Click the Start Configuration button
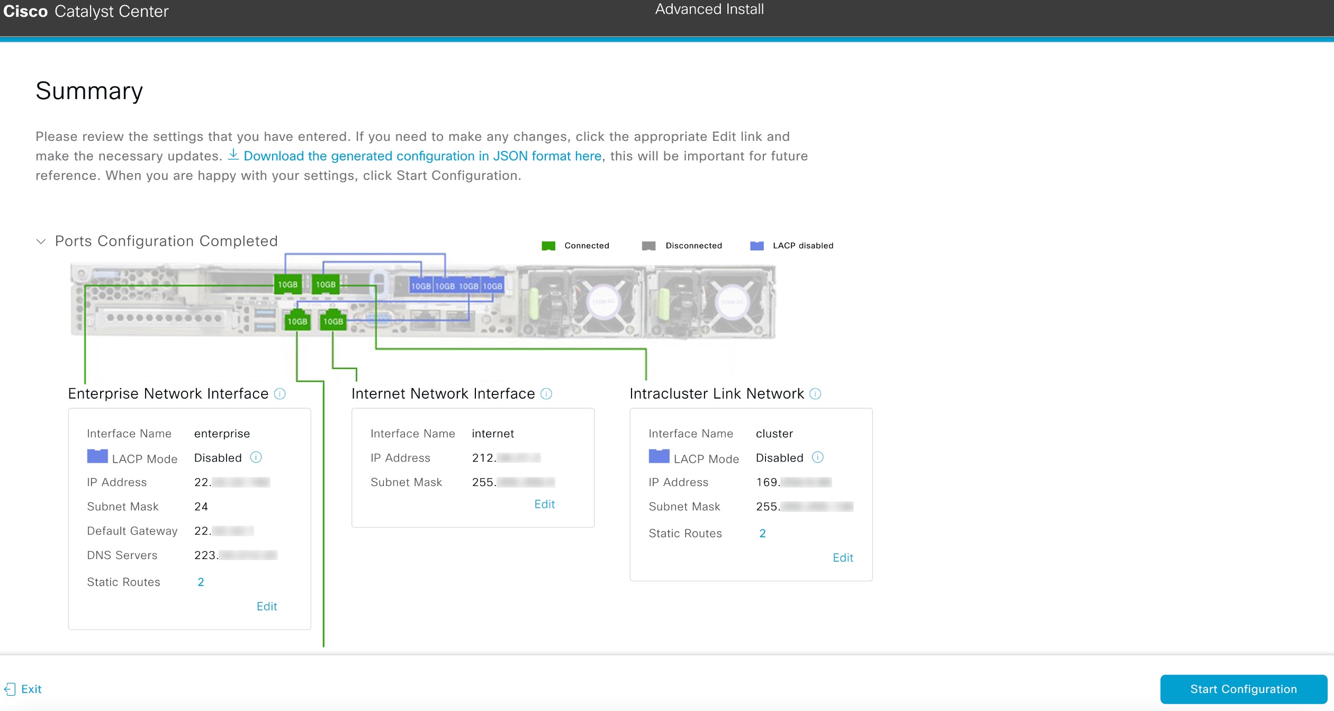This screenshot has height=711, width=1334. coord(1243,689)
